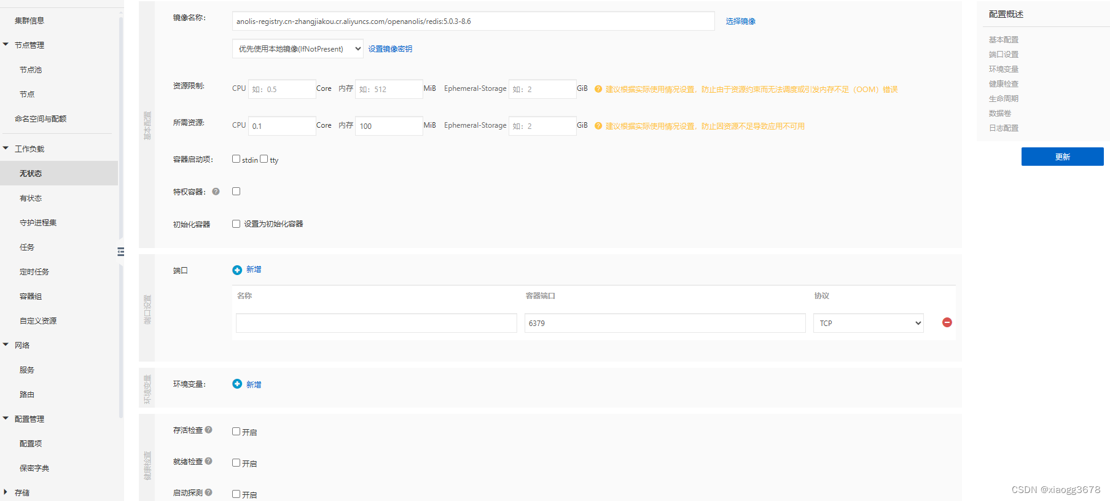Screen dimensions: 1110x501
Task: Focus the 资源限制 Ephemeral-Storage field
Action: [x=542, y=89]
